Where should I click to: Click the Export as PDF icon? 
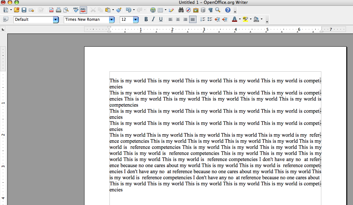pyautogui.click(x=51, y=10)
